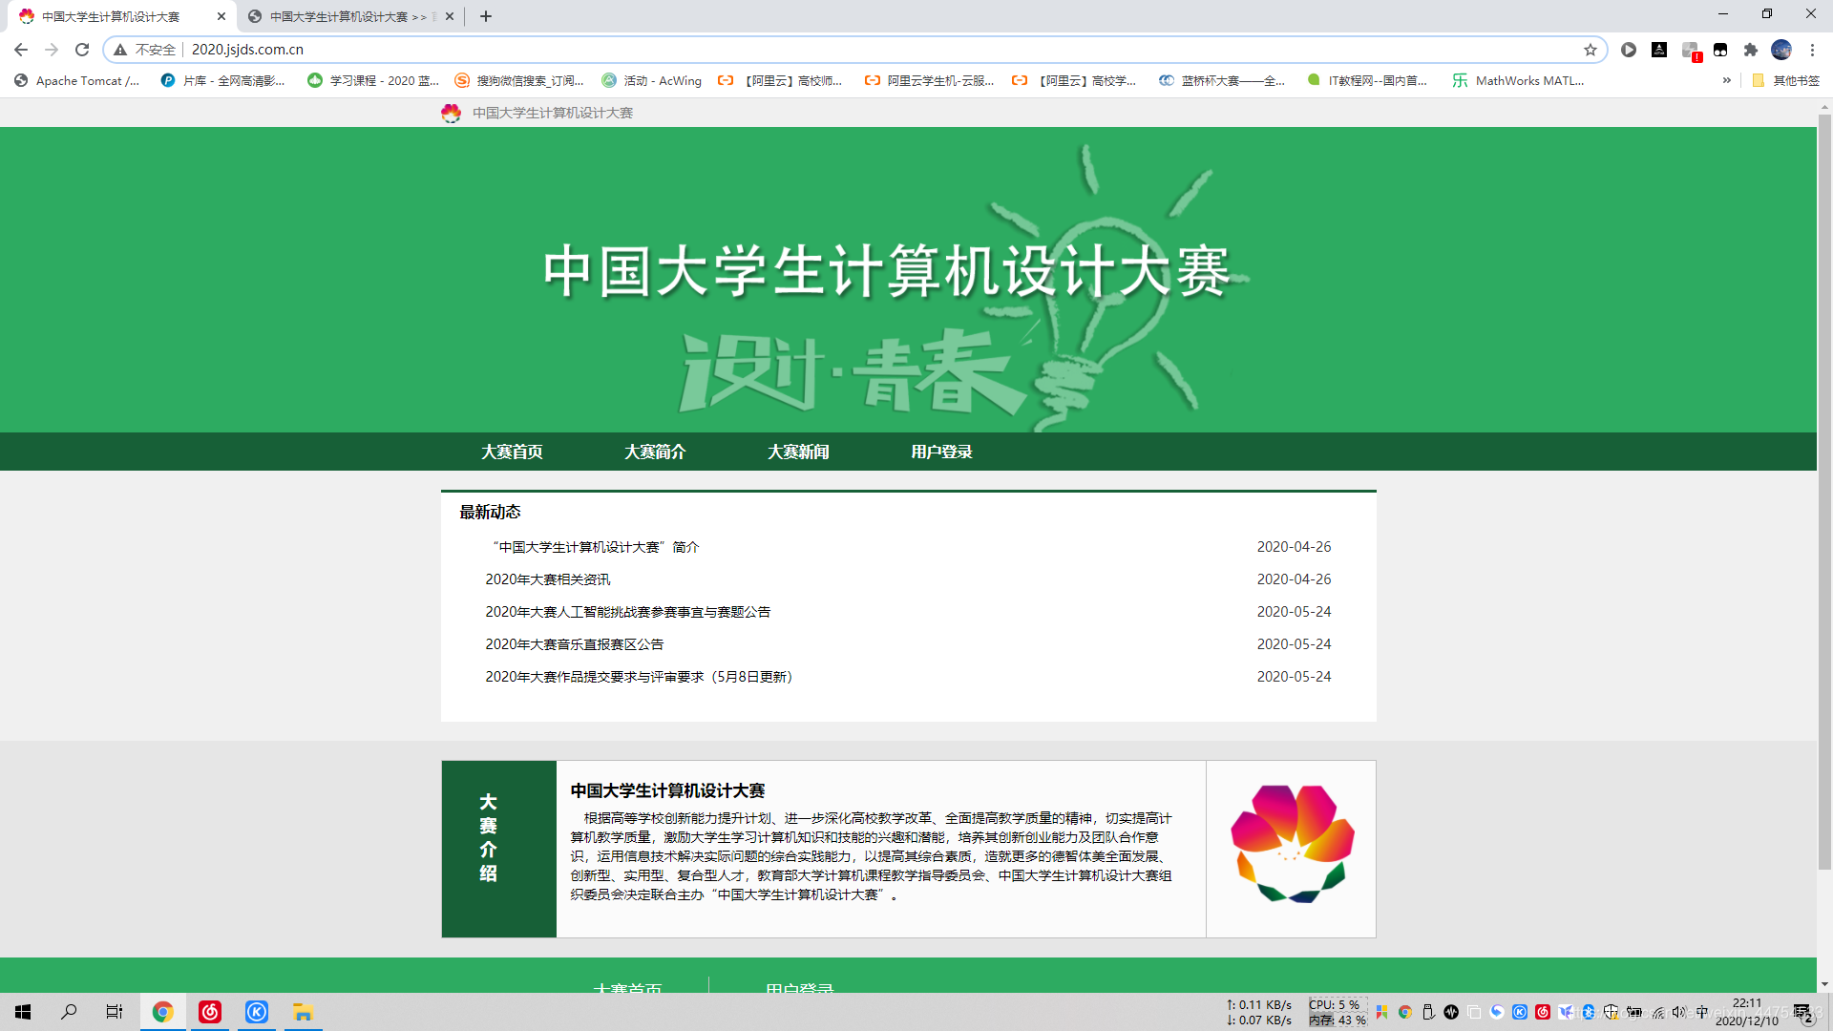Open the lightning extension with red alert badge
The width and height of the screenshot is (1833, 1031).
coord(1691,51)
